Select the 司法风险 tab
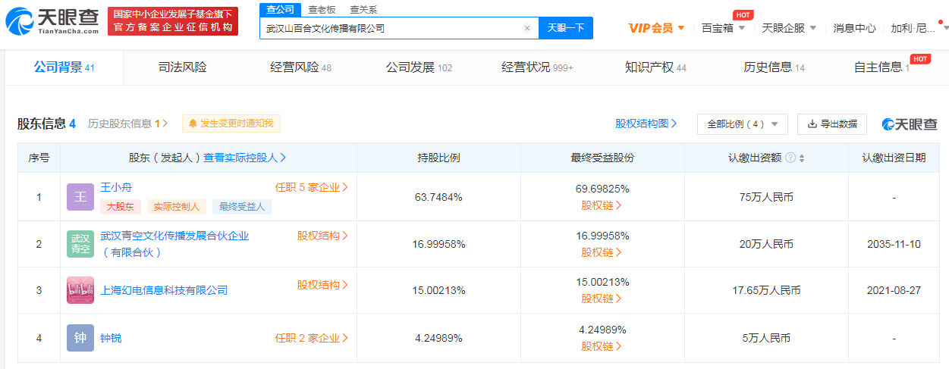 coord(182,67)
